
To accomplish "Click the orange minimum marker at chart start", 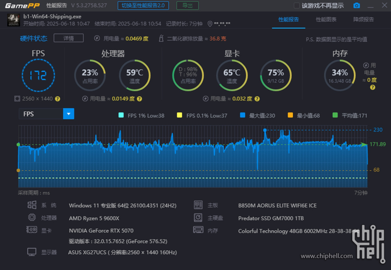I will point(18,170).
